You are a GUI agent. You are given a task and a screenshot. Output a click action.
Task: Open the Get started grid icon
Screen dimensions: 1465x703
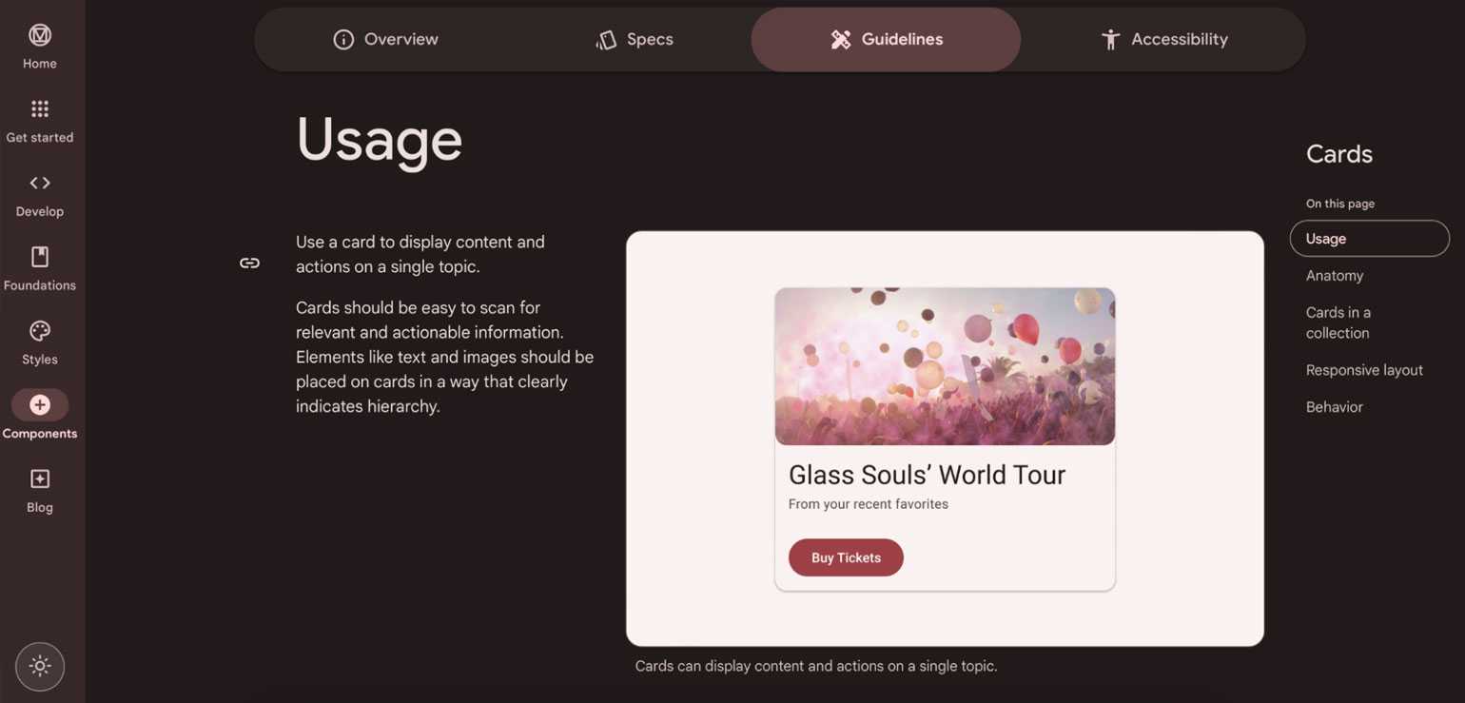pos(40,109)
